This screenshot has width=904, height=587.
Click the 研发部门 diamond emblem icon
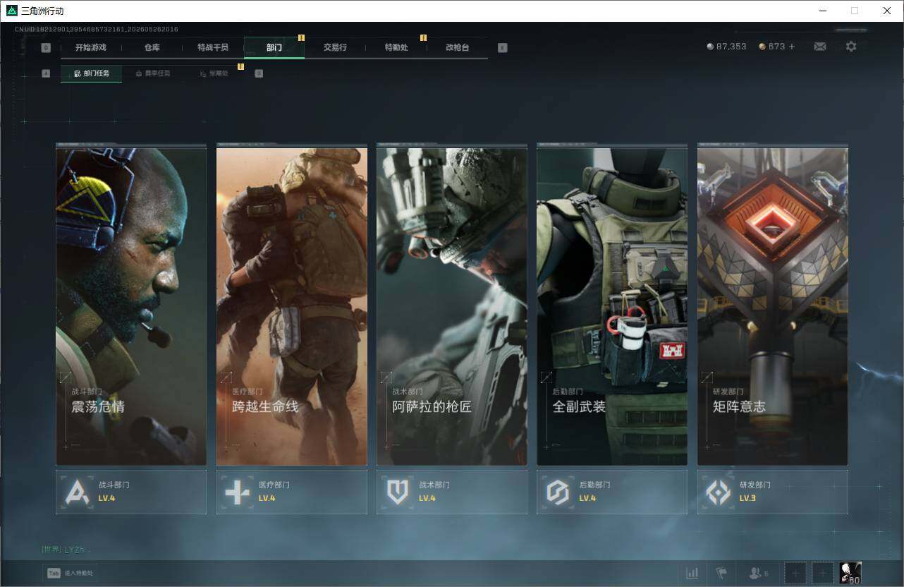pyautogui.click(x=719, y=492)
